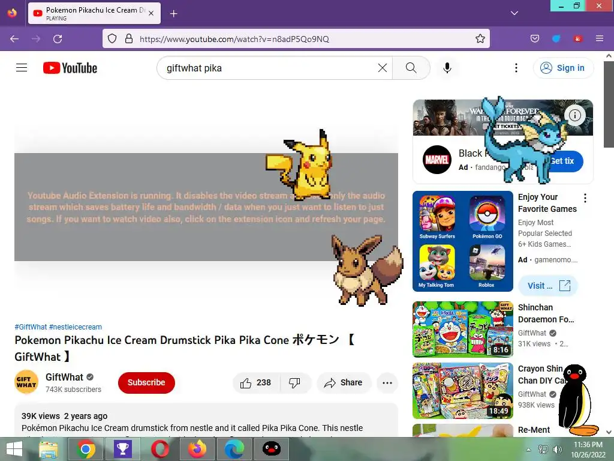The height and width of the screenshot is (461, 614).
Task: Open the Windows Start button
Action: [x=14, y=449]
